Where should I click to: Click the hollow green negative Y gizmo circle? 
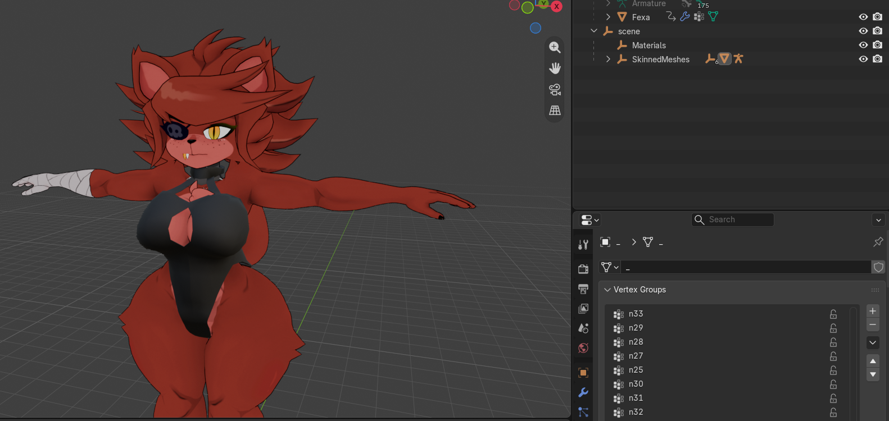pyautogui.click(x=527, y=7)
